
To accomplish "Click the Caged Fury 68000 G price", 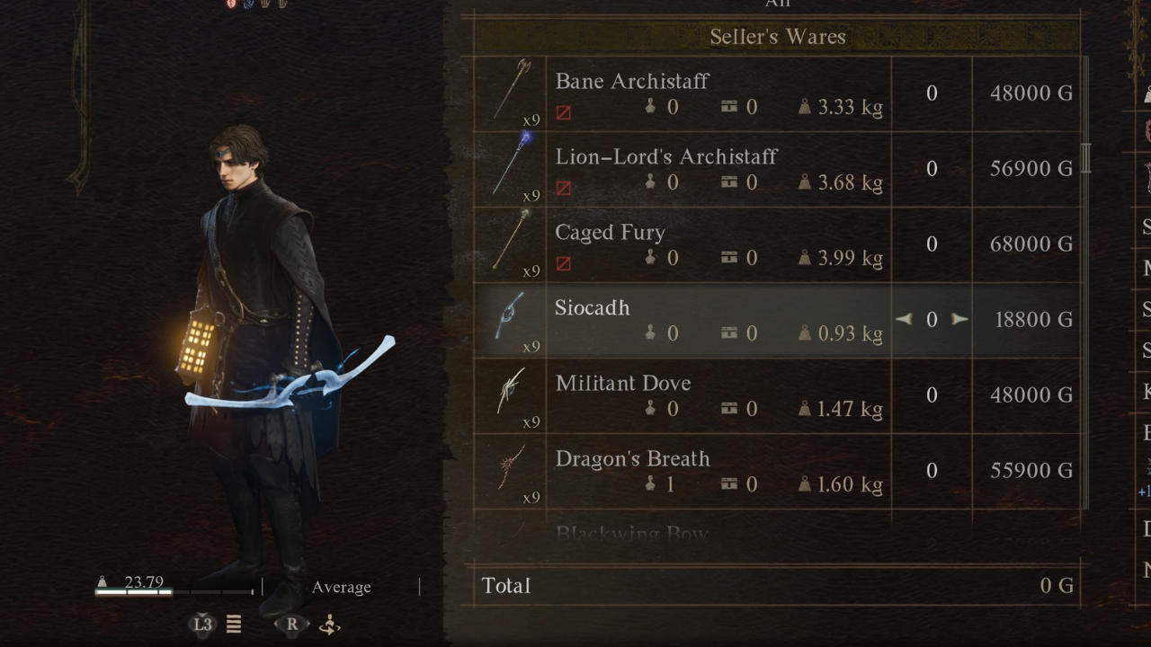I will [1031, 244].
